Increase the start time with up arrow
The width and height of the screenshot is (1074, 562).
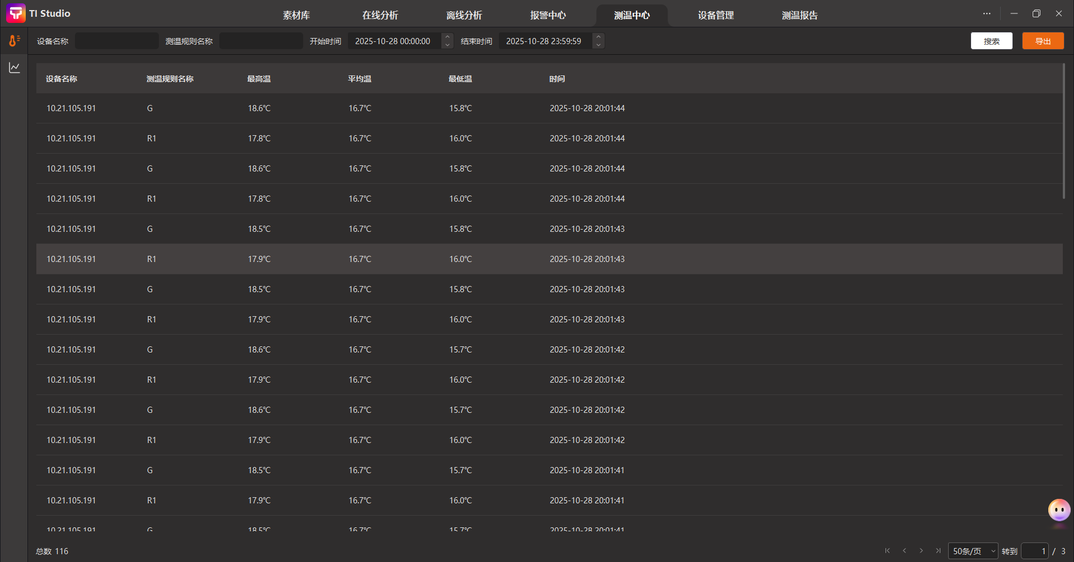[447, 37]
